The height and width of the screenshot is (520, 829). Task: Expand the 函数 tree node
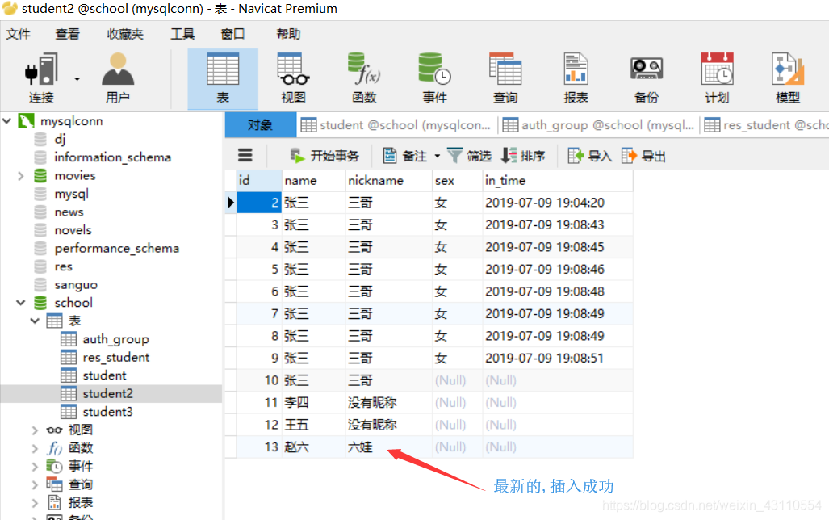tap(35, 448)
